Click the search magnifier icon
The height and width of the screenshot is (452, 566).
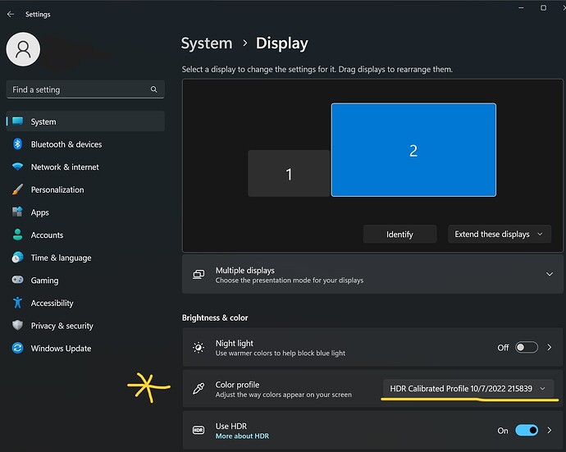tap(153, 89)
